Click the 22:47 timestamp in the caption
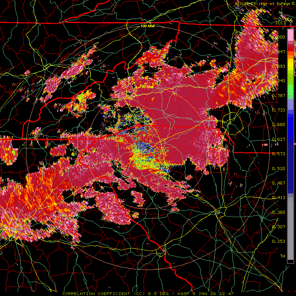The image size is (296, 296). tap(227, 294)
